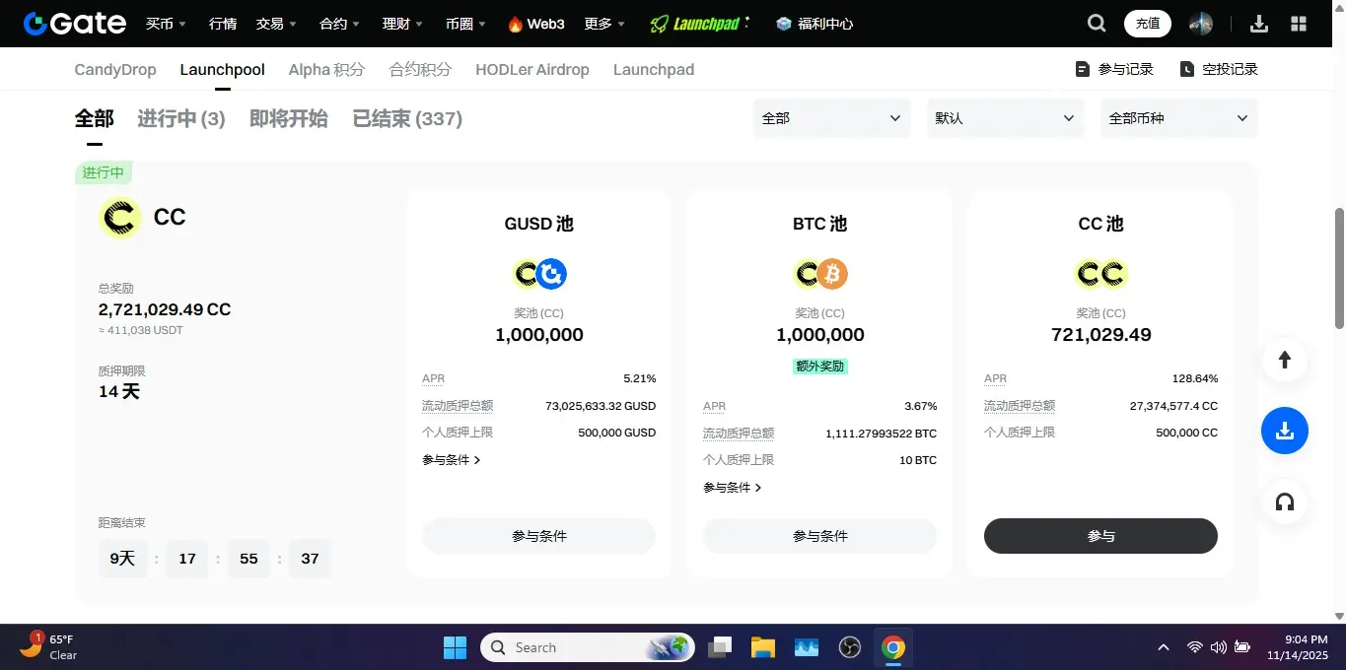The image size is (1346, 670).
Task: Select the Launchpool tab
Action: [222, 69]
